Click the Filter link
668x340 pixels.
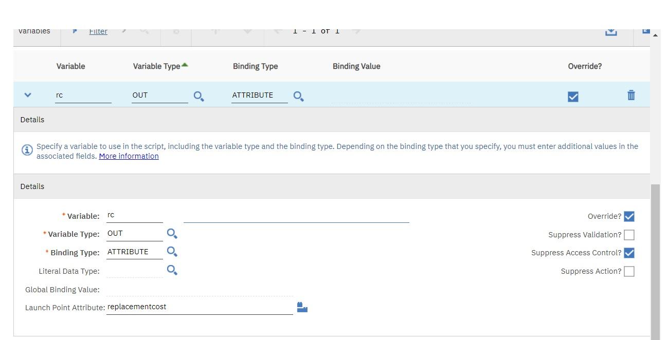click(x=98, y=31)
